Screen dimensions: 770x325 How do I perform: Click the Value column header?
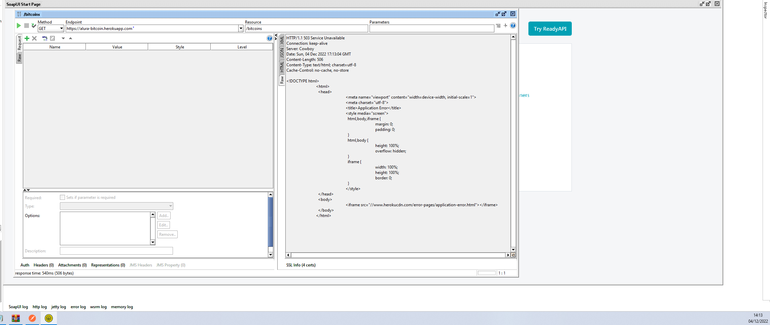(117, 47)
